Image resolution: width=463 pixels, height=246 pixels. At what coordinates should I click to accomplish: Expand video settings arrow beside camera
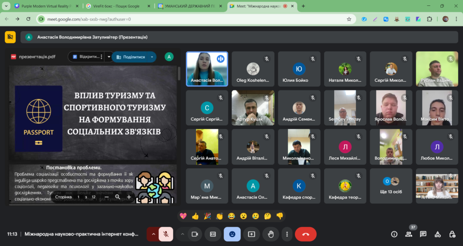click(183, 234)
